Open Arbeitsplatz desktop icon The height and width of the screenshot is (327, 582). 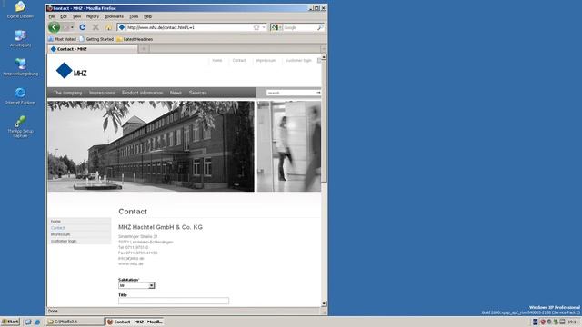[20, 38]
